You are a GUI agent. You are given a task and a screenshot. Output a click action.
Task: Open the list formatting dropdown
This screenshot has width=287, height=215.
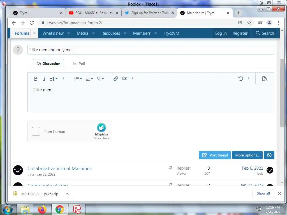(x=78, y=79)
